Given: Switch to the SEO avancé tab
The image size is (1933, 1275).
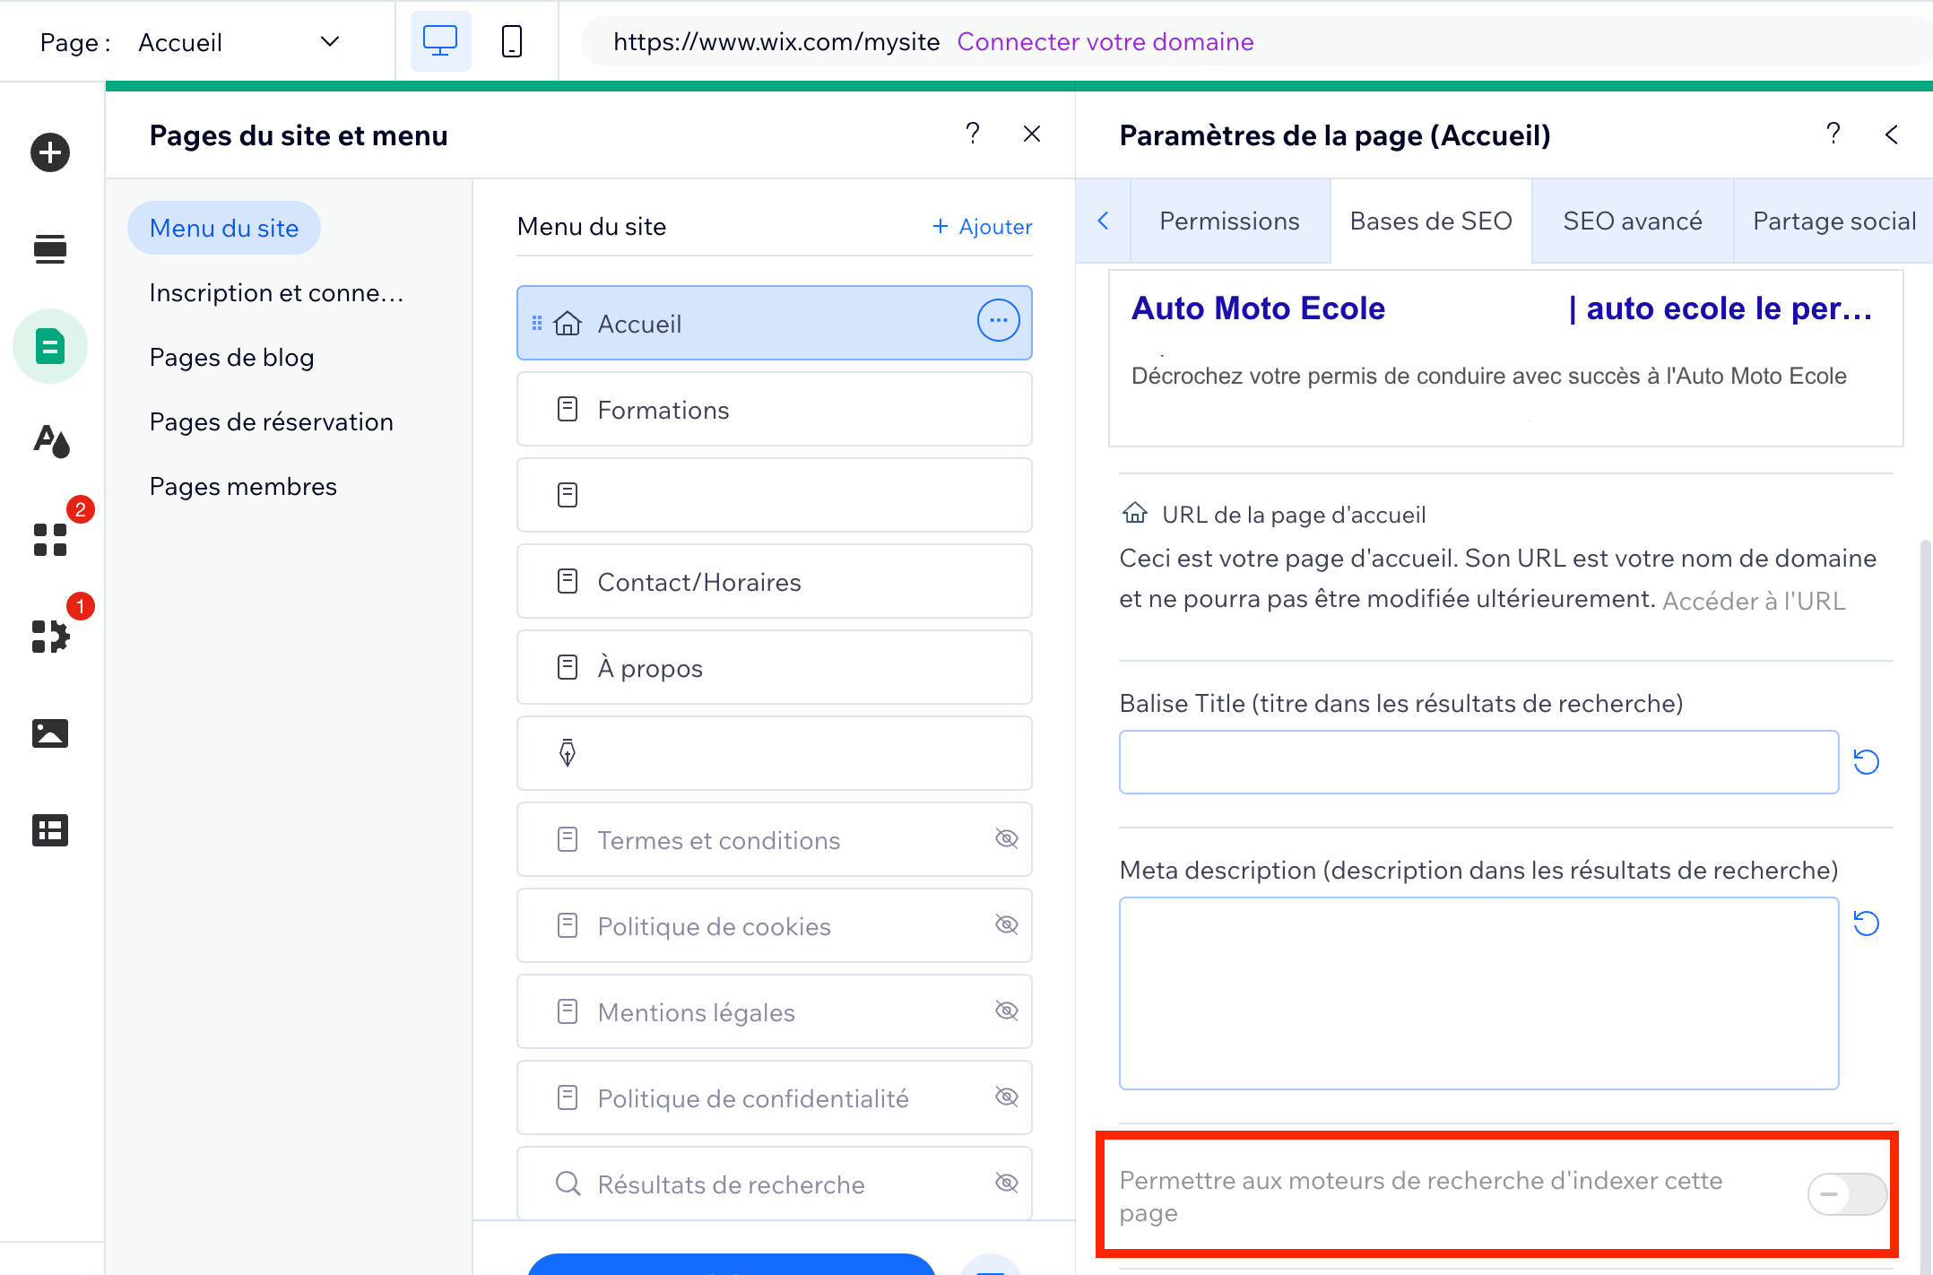Looking at the screenshot, I should (x=1633, y=221).
